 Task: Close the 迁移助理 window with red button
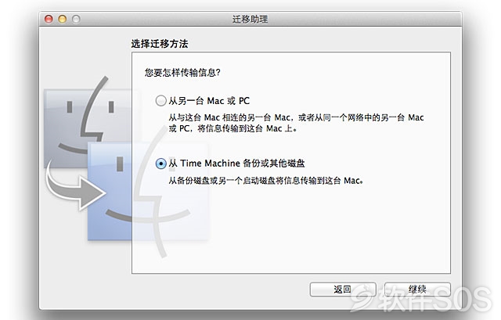(49, 19)
